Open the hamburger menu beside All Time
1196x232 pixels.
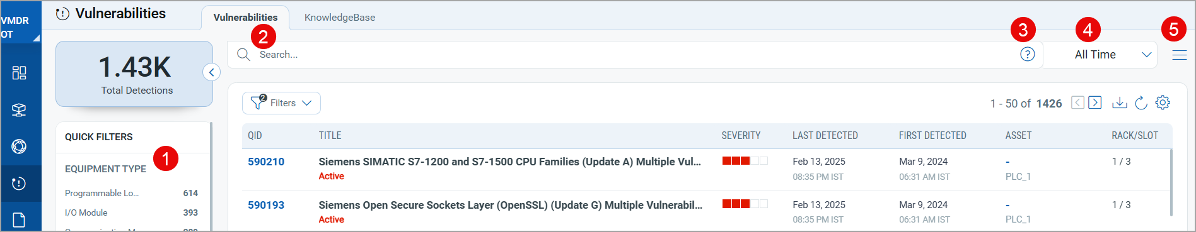(x=1180, y=55)
